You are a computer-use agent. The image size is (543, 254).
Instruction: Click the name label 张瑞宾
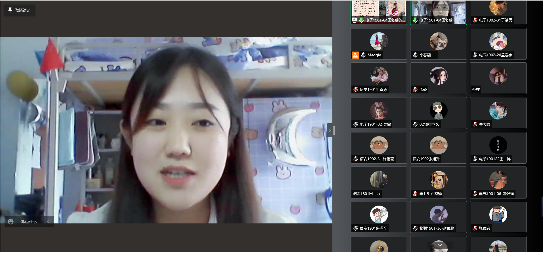tap(485, 228)
